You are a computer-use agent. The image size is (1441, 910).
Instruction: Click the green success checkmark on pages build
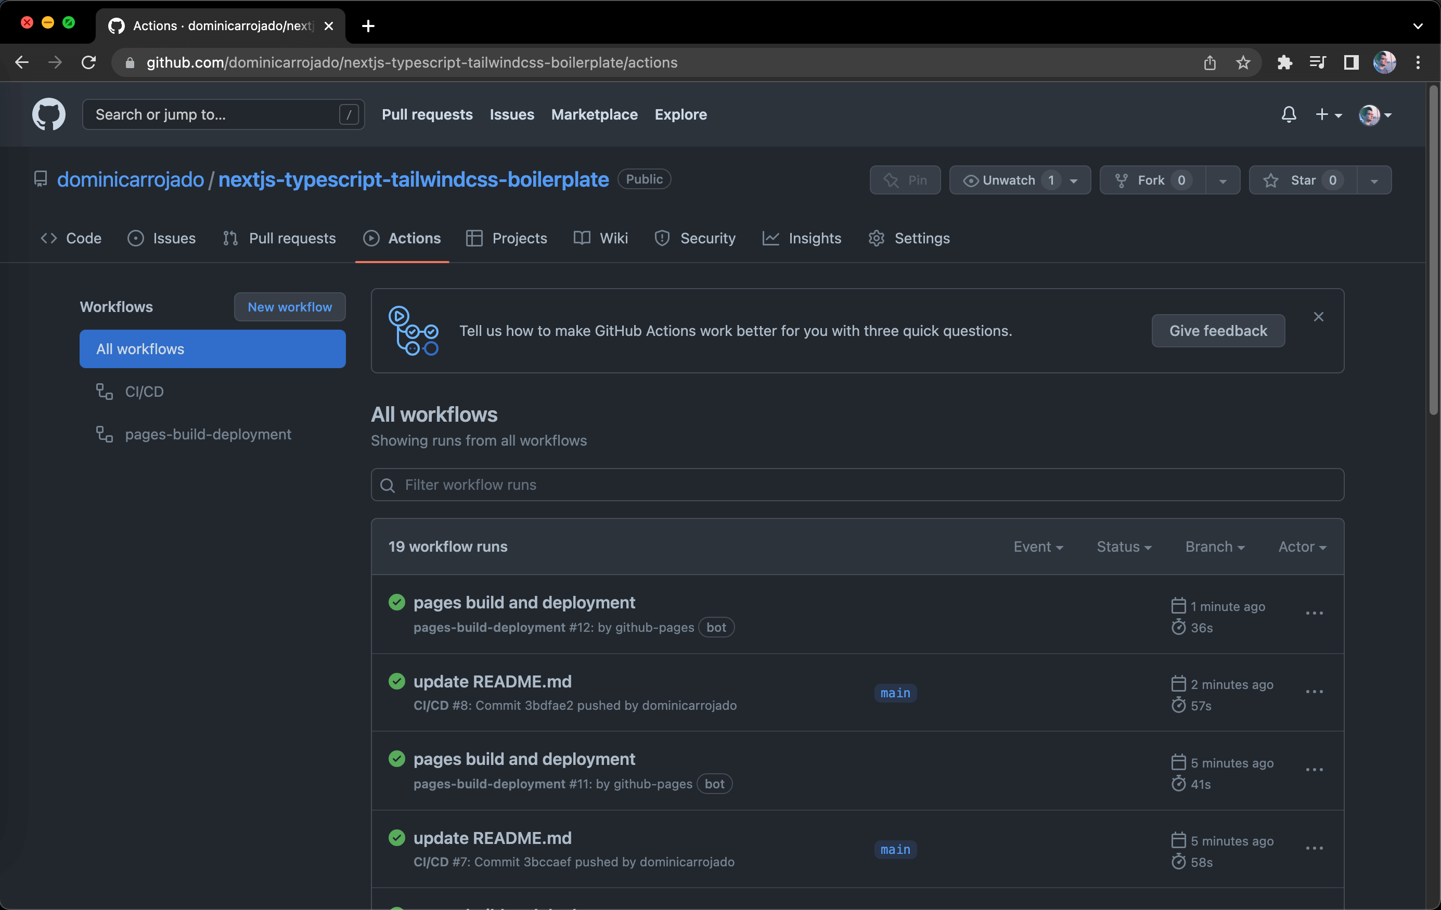click(396, 603)
